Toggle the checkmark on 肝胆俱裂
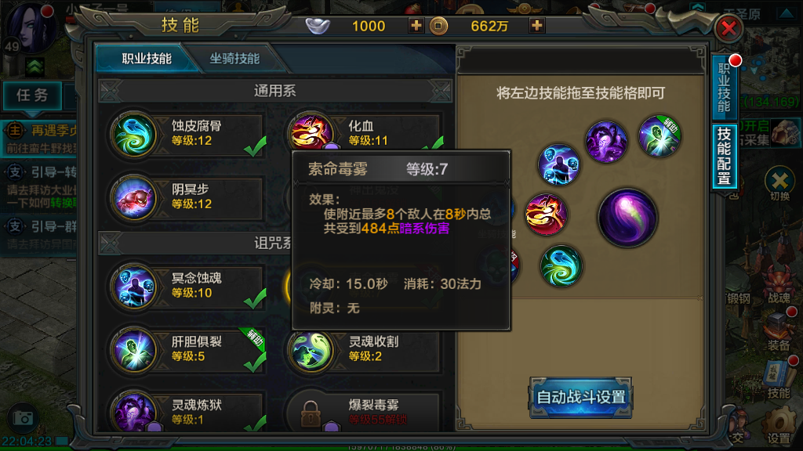The width and height of the screenshot is (803, 451). (255, 362)
